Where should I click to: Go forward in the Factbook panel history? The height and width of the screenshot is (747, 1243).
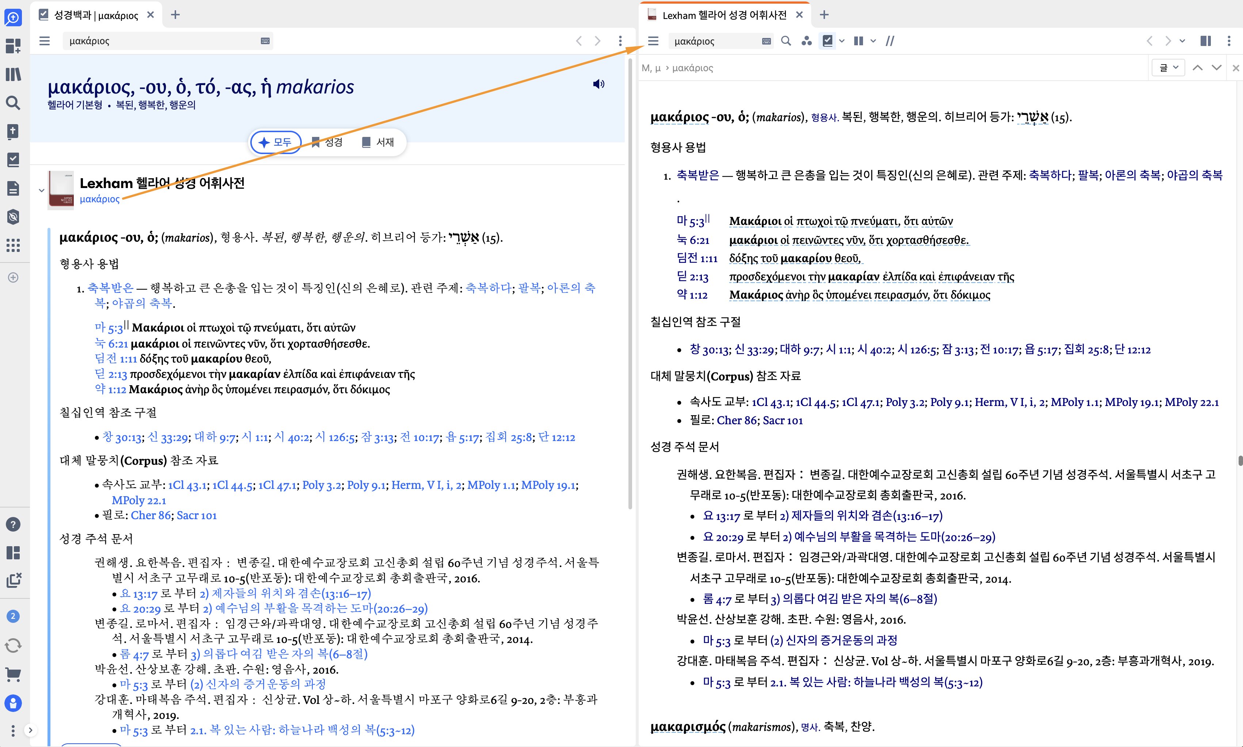(x=598, y=41)
